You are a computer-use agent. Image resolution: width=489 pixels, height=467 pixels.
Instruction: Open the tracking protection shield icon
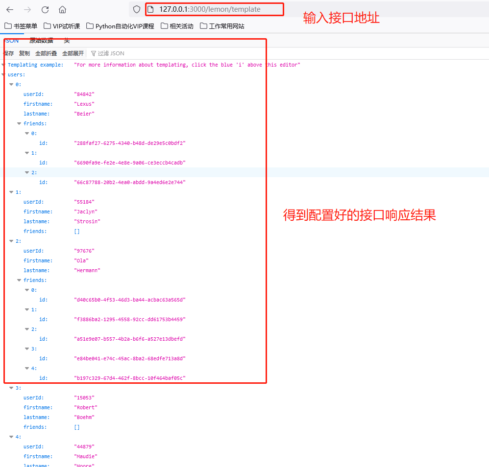[x=137, y=9]
